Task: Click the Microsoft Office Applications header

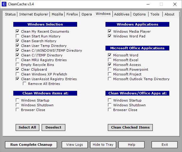Action: (137, 48)
